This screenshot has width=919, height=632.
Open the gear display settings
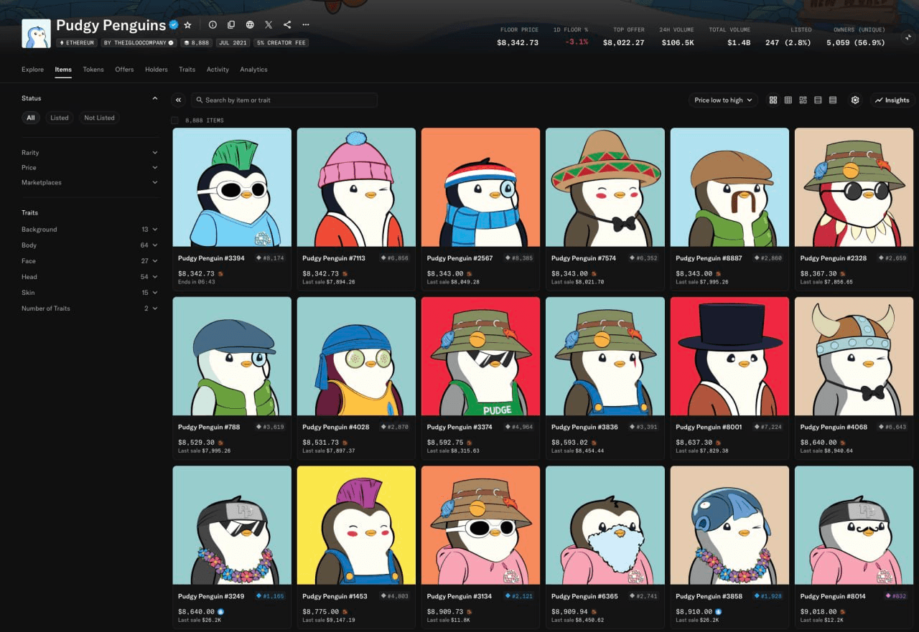point(855,100)
